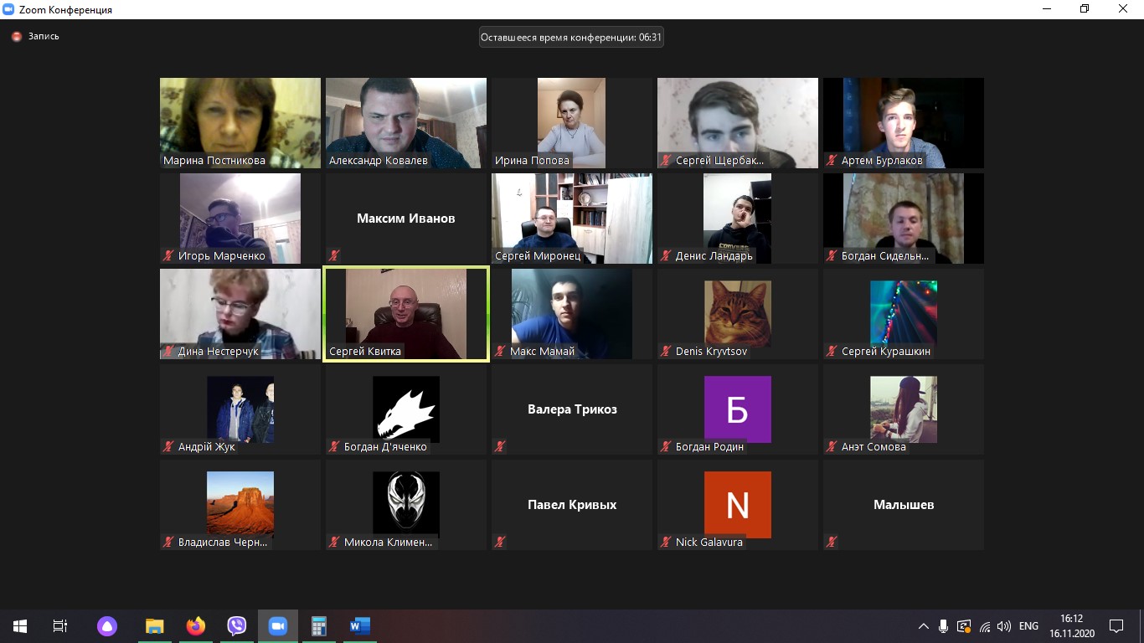Click the muted mic icon next to Андрій Жук

(x=169, y=447)
